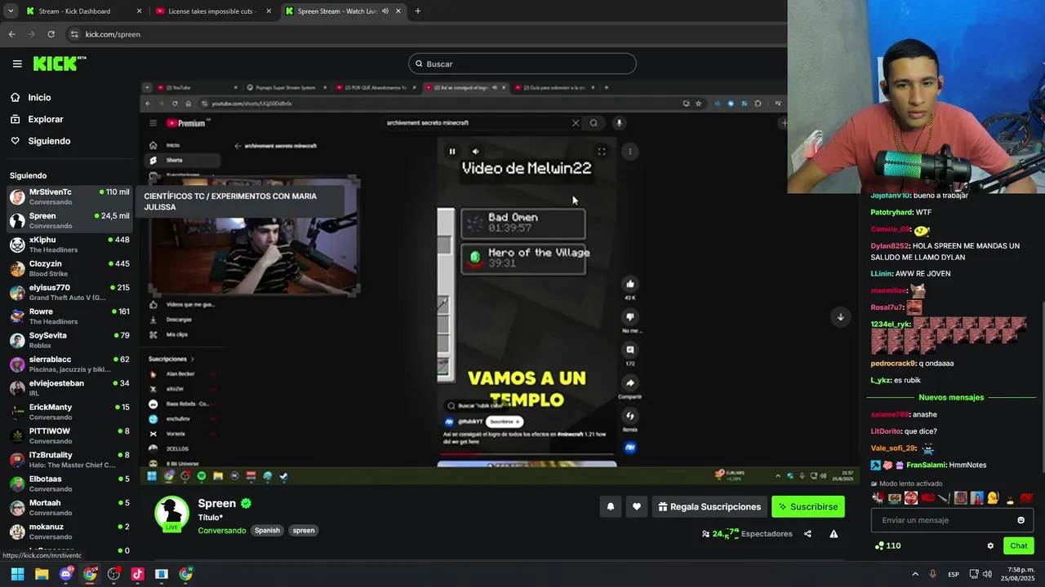
Task: Jump to latest messages with the down arrow
Action: click(840, 317)
